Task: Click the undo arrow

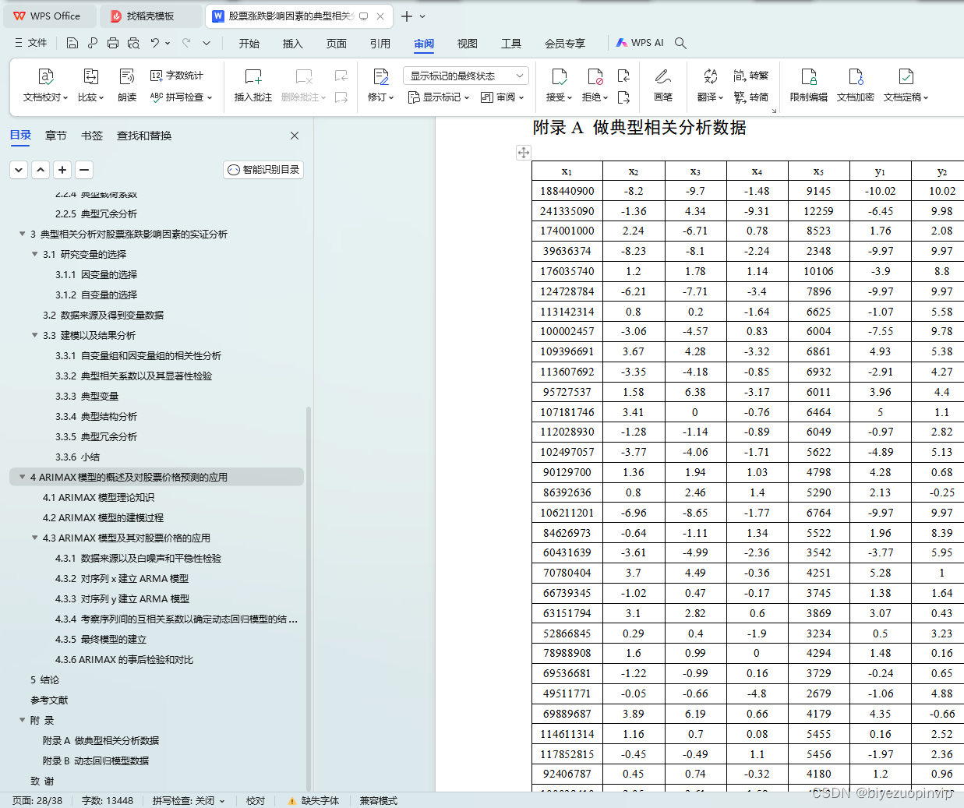Action: pyautogui.click(x=155, y=43)
